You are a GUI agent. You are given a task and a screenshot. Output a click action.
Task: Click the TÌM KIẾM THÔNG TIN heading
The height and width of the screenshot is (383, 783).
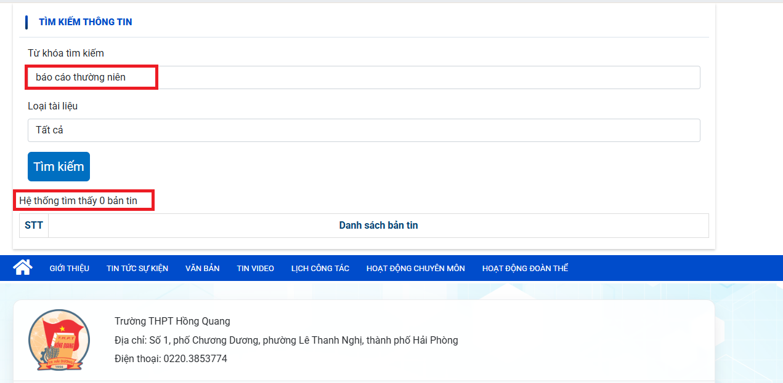pos(85,22)
